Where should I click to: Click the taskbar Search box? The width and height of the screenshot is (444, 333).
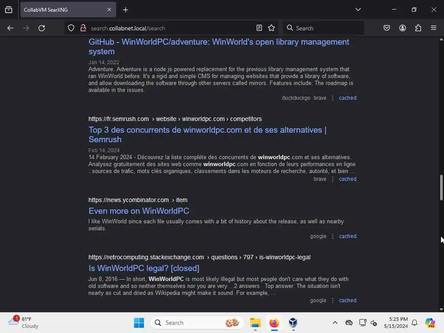click(x=197, y=323)
